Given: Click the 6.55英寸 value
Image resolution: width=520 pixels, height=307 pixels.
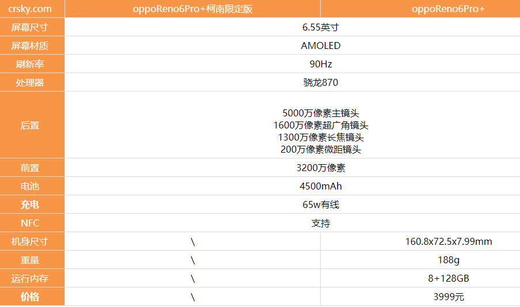Looking at the screenshot, I should 321,27.
